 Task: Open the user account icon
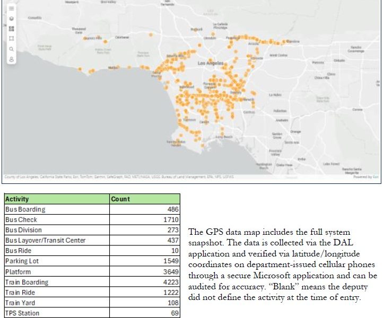(12, 59)
